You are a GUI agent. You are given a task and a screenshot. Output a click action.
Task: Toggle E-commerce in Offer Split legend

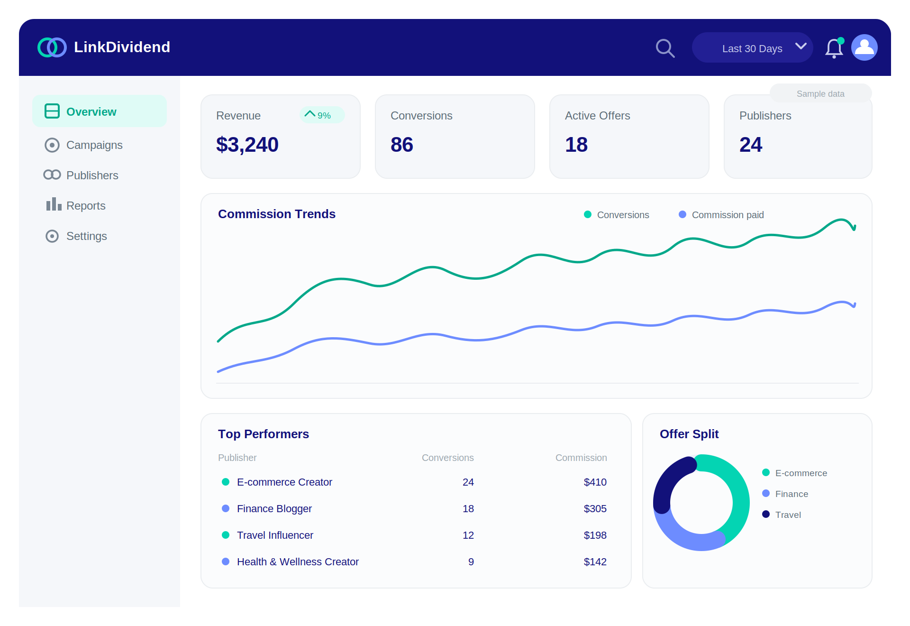click(795, 473)
